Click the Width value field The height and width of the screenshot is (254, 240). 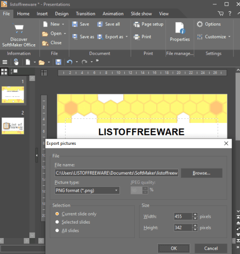point(183,216)
